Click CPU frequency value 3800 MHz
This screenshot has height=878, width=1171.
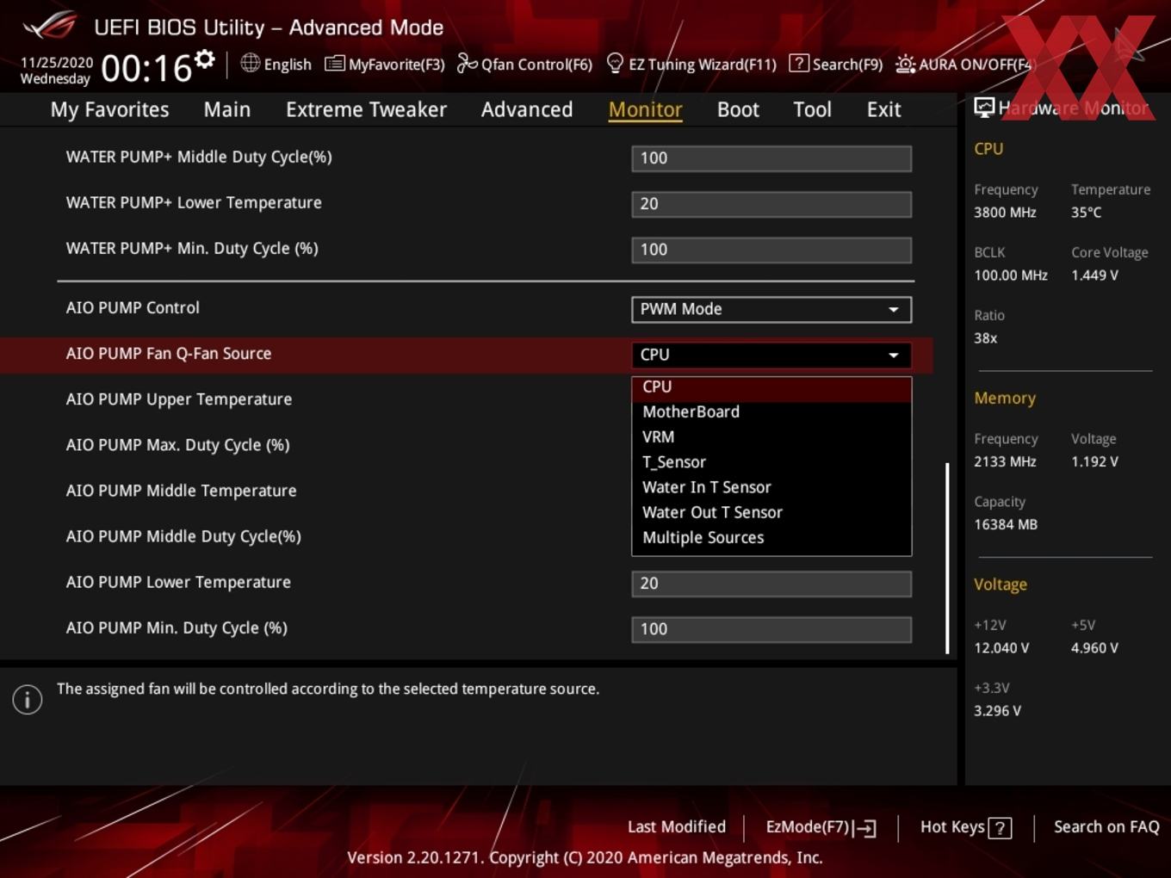(1005, 213)
